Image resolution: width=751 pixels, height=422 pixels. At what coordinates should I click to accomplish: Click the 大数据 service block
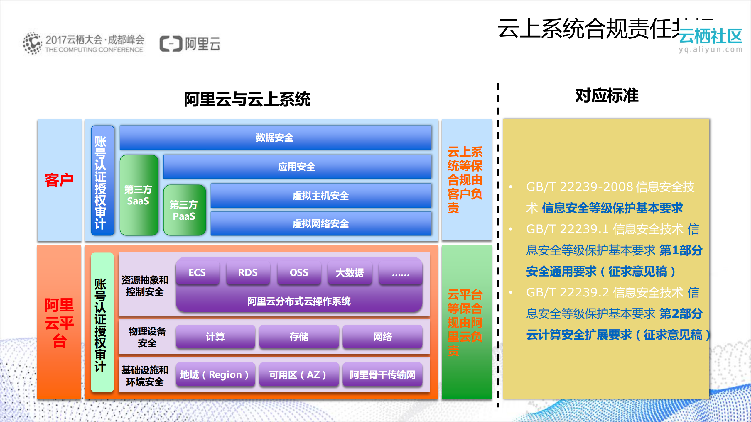click(x=350, y=272)
